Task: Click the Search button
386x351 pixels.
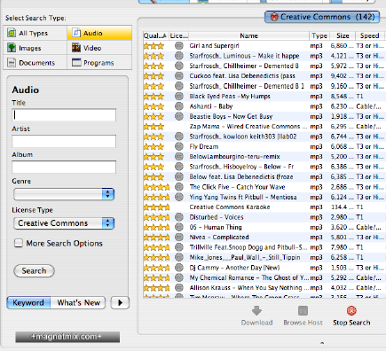Action: tap(34, 270)
